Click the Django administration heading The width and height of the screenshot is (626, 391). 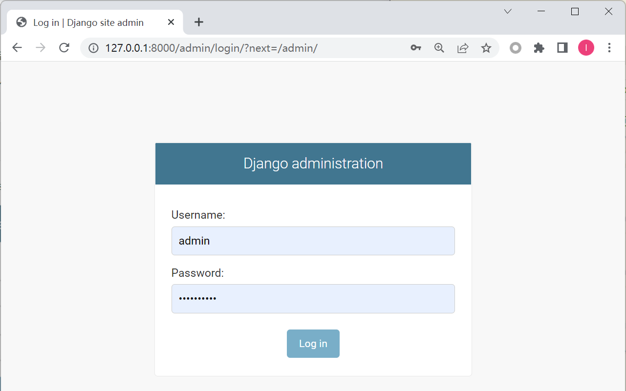(313, 164)
